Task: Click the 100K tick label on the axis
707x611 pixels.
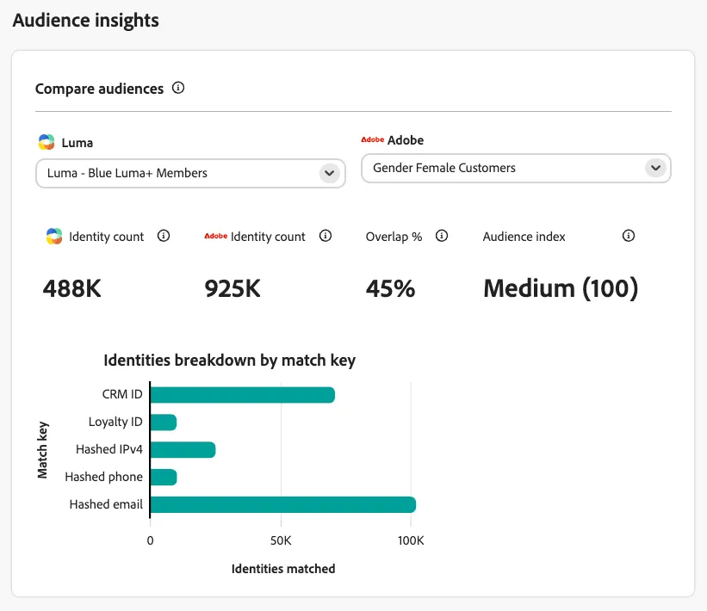Action: click(x=411, y=540)
